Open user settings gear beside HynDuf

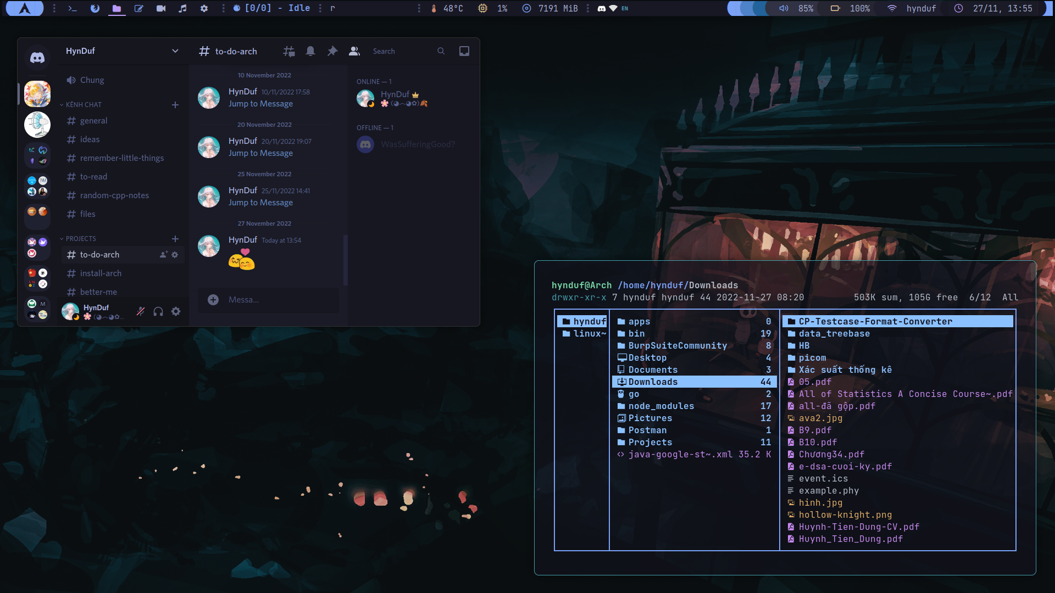click(x=176, y=311)
